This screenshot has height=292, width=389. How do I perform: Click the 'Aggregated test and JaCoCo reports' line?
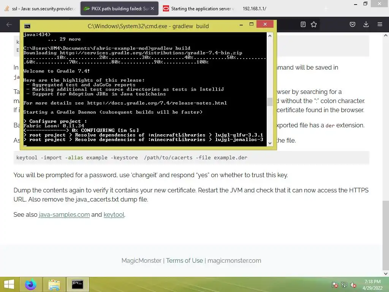tap(81, 85)
